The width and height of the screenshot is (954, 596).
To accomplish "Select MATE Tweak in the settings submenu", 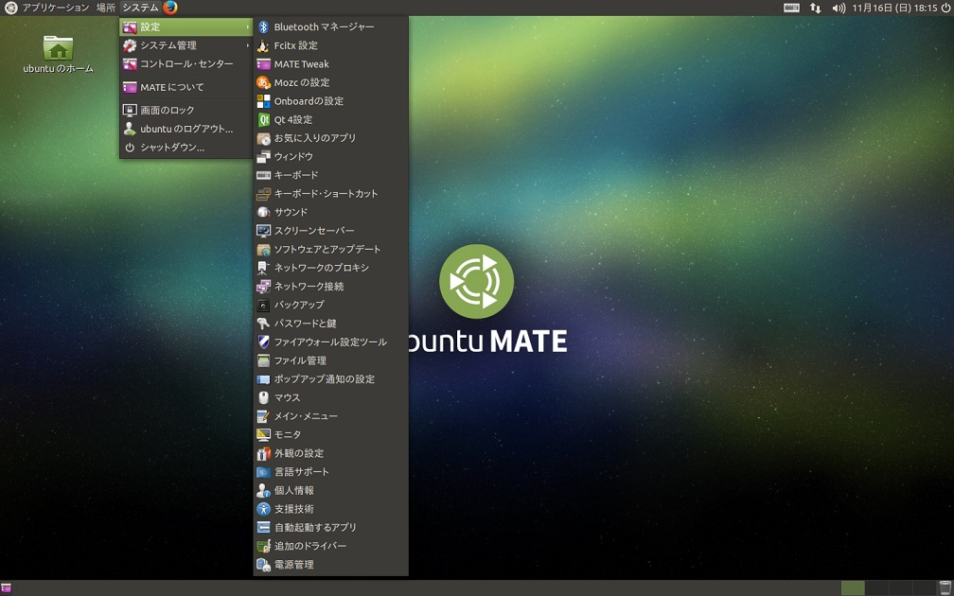I will [301, 64].
